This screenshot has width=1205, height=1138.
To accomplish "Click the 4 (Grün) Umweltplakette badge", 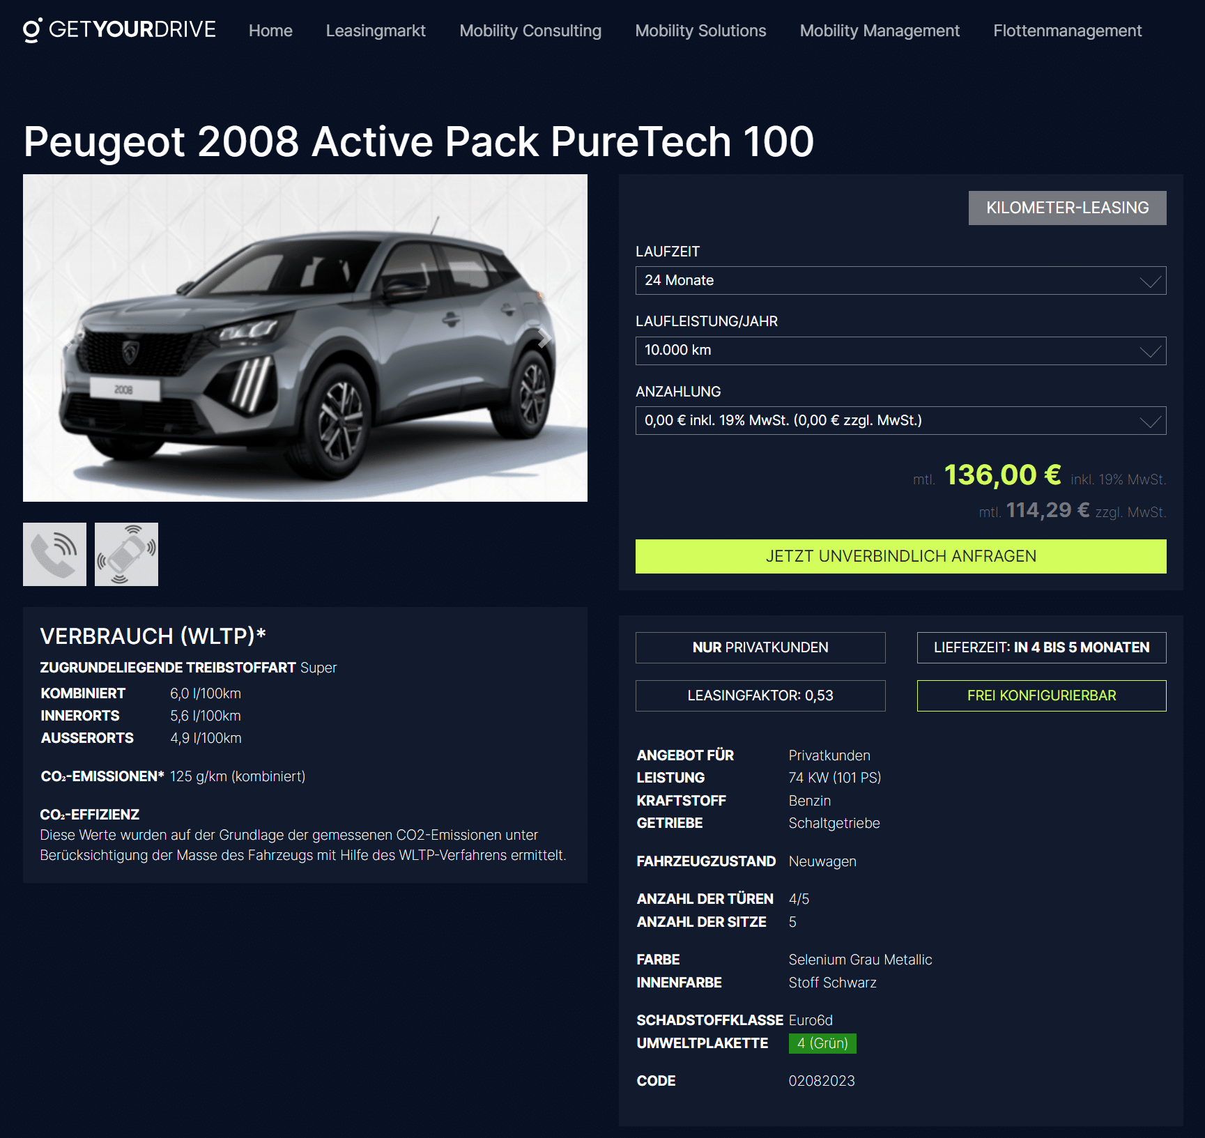I will point(822,1043).
